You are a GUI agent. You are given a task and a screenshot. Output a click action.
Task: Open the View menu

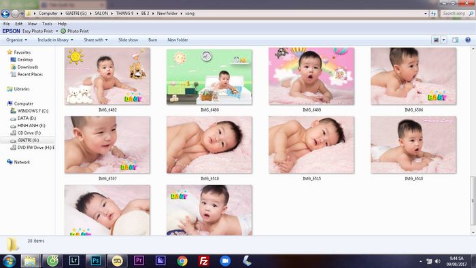(x=32, y=24)
